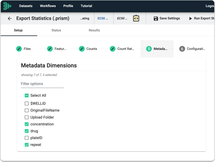Screen dimensions: 215x162
Task: Click the Export Statistics (.prism) title
Action: pyautogui.click(x=43, y=18)
